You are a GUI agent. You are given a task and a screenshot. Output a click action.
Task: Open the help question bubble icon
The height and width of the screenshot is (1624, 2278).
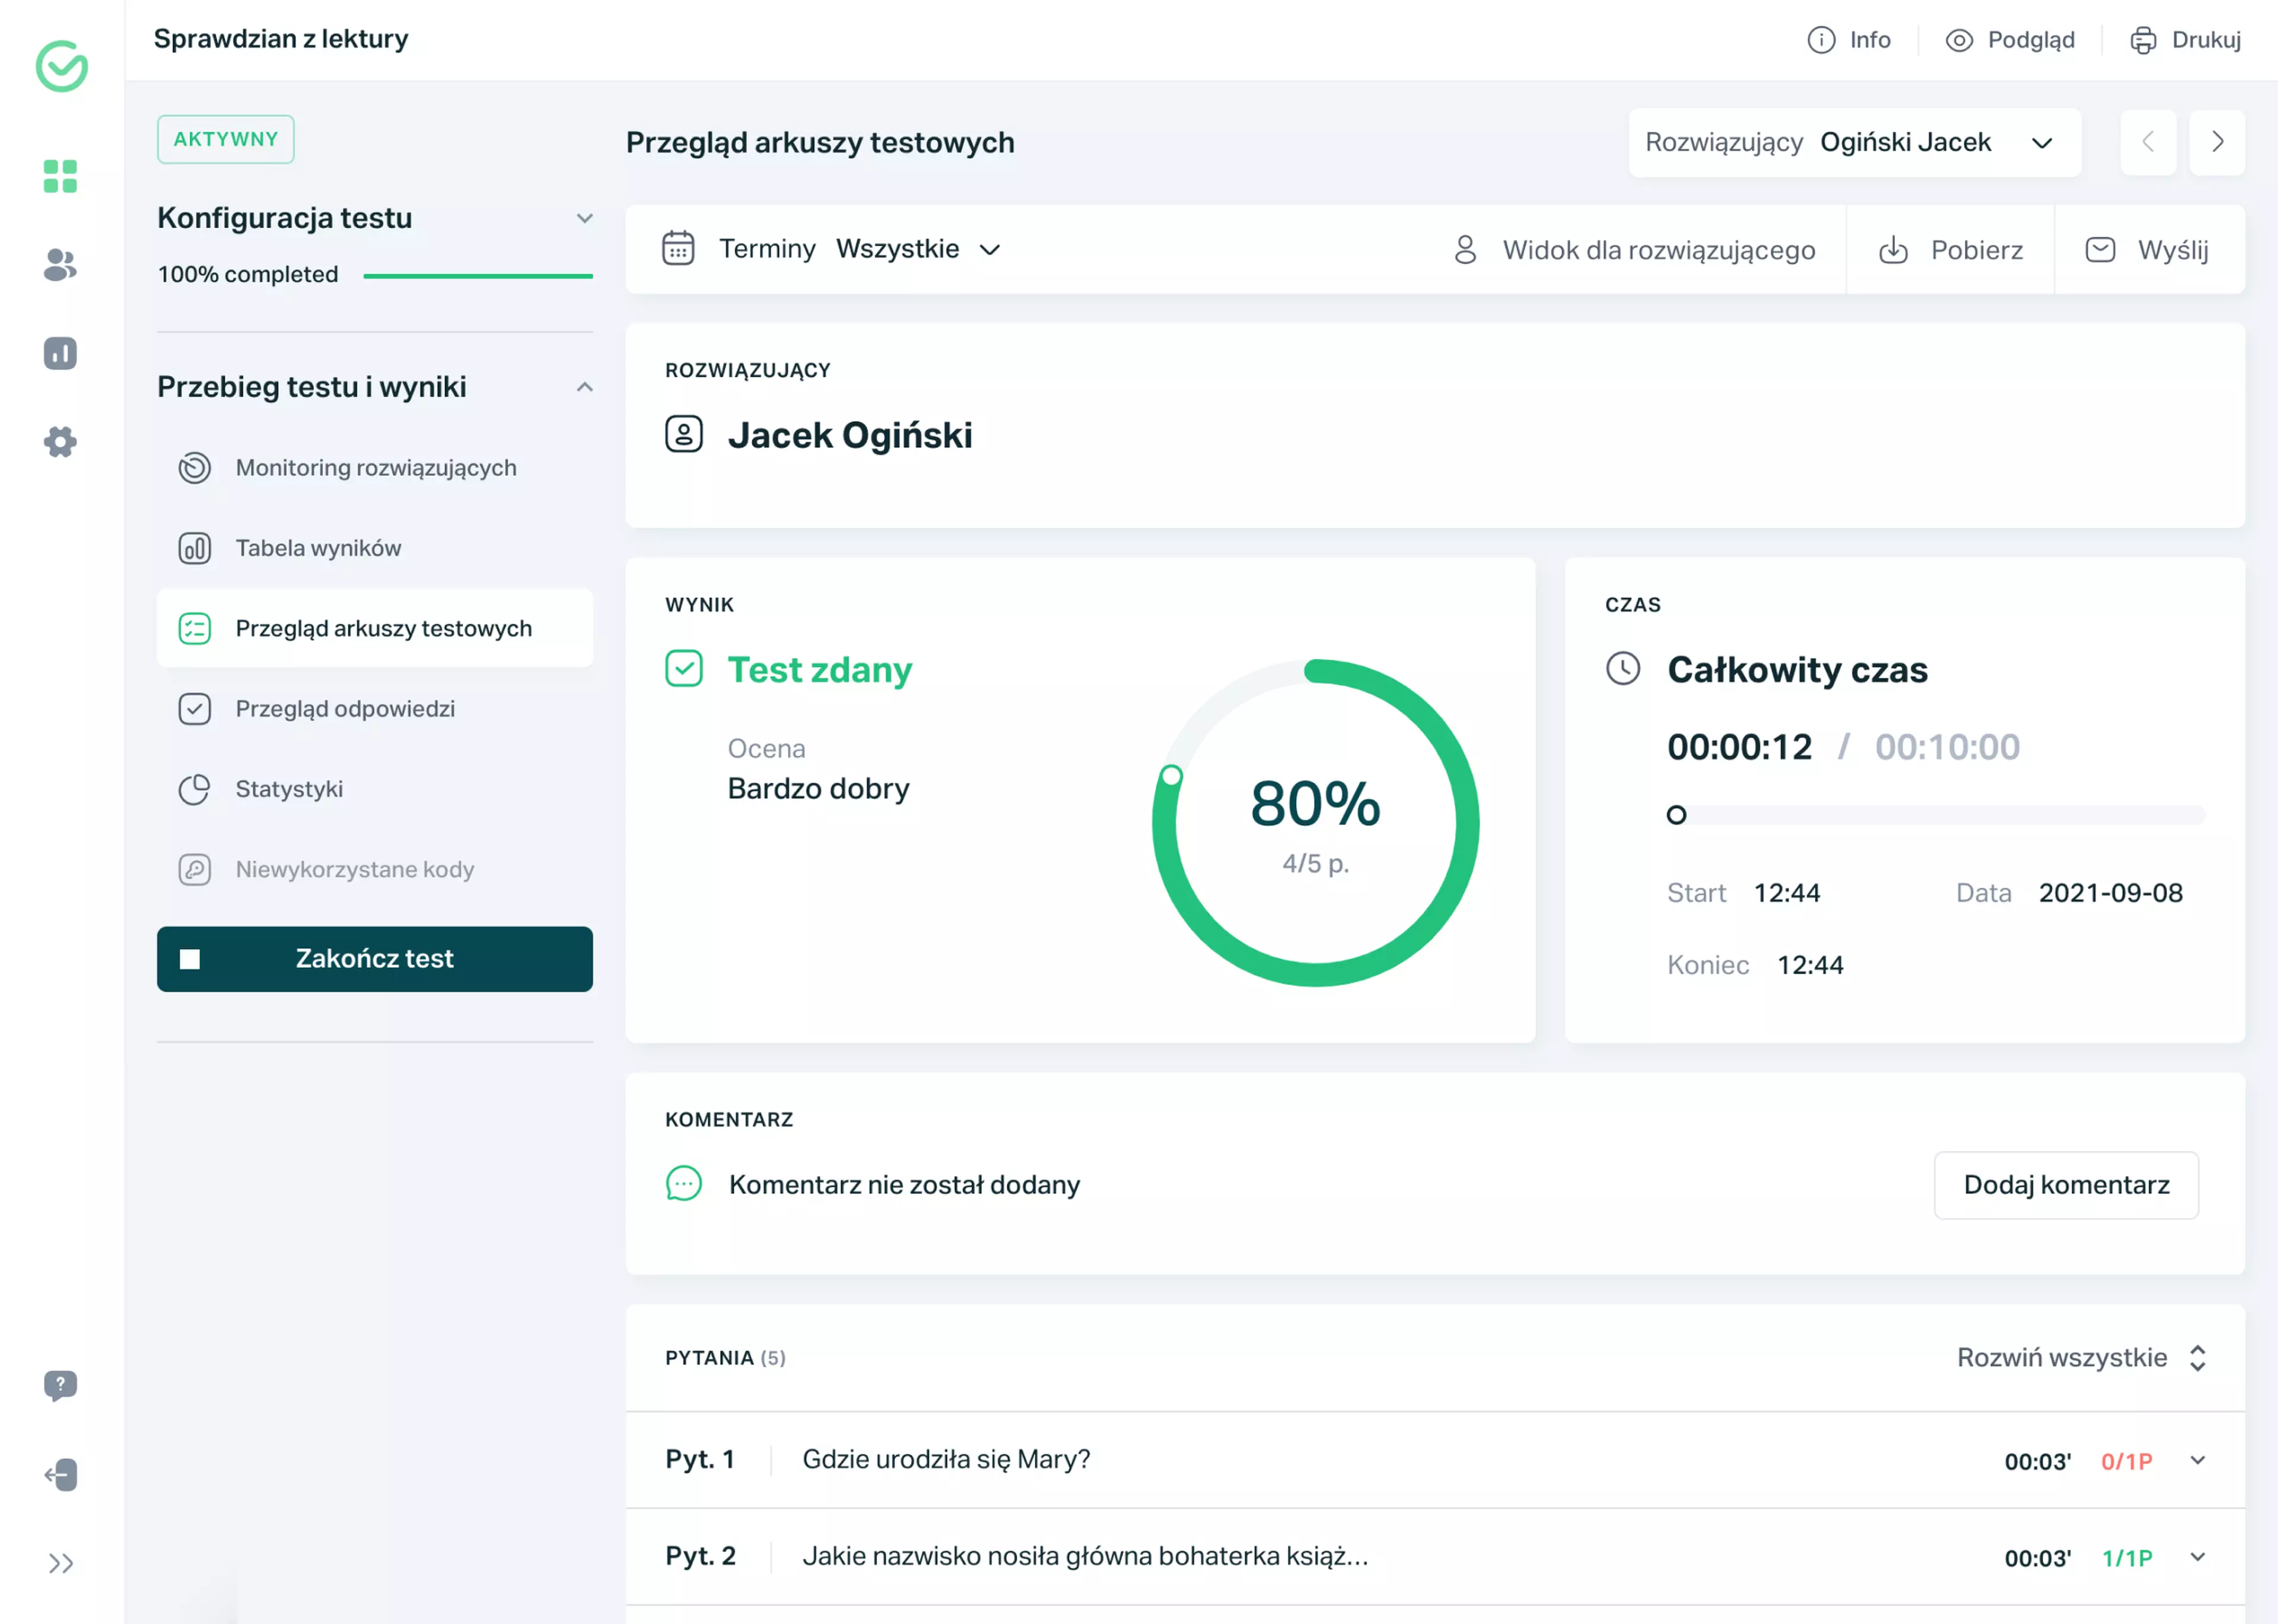60,1386
